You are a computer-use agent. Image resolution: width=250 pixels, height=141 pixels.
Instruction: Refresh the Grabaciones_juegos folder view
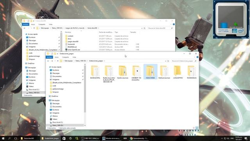(x=168, y=61)
